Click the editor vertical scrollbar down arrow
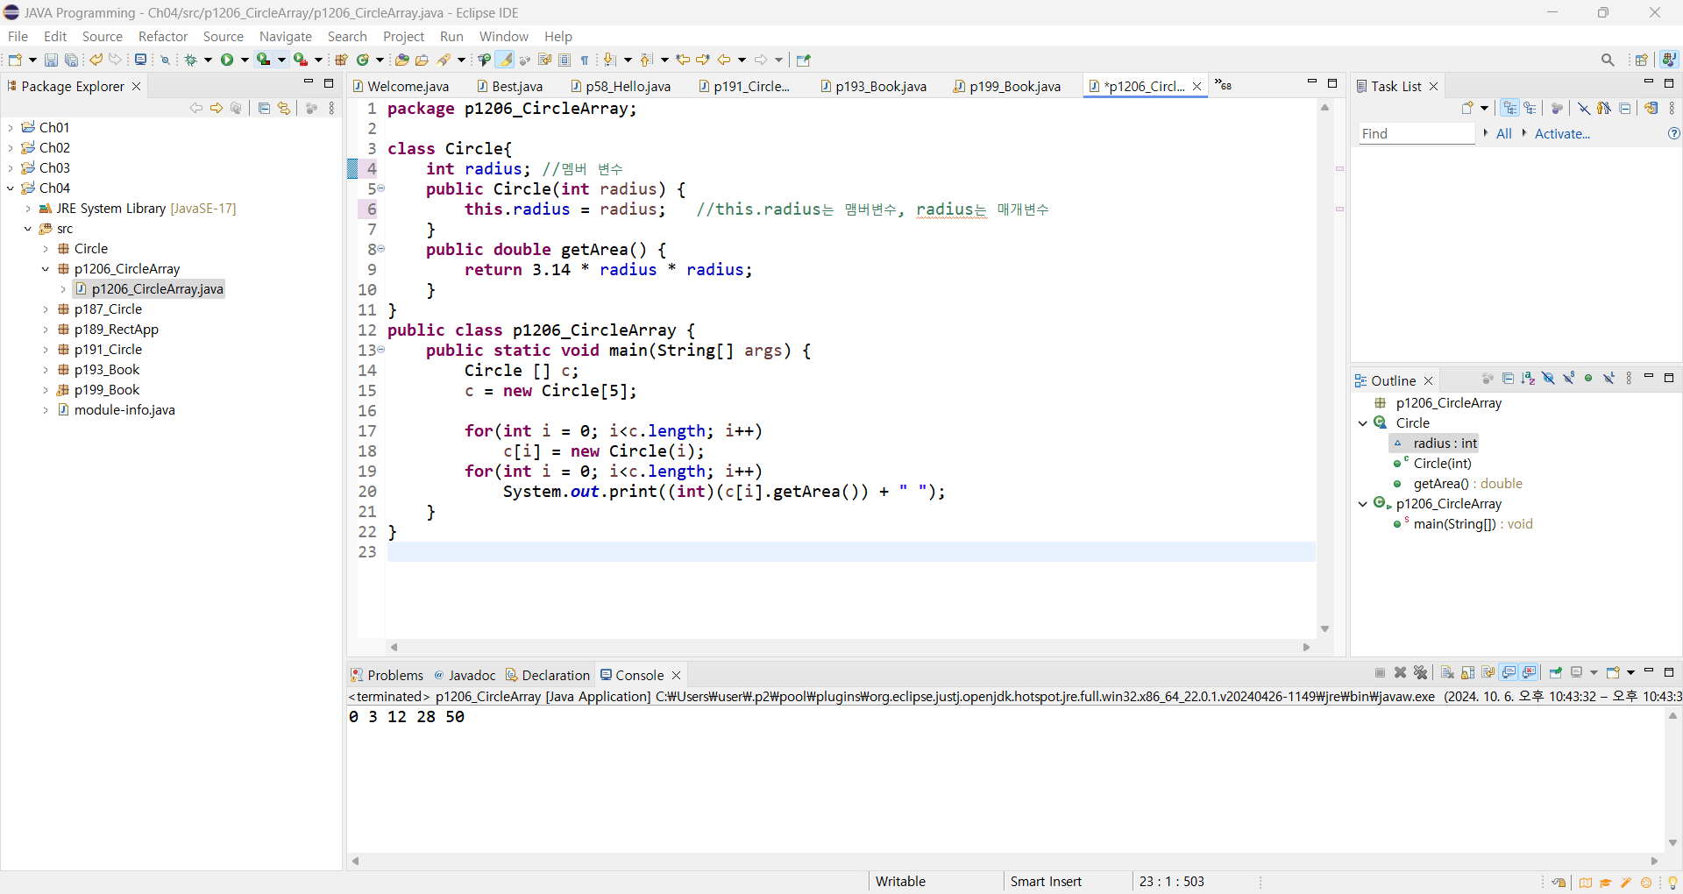The height and width of the screenshot is (894, 1683). tap(1324, 629)
